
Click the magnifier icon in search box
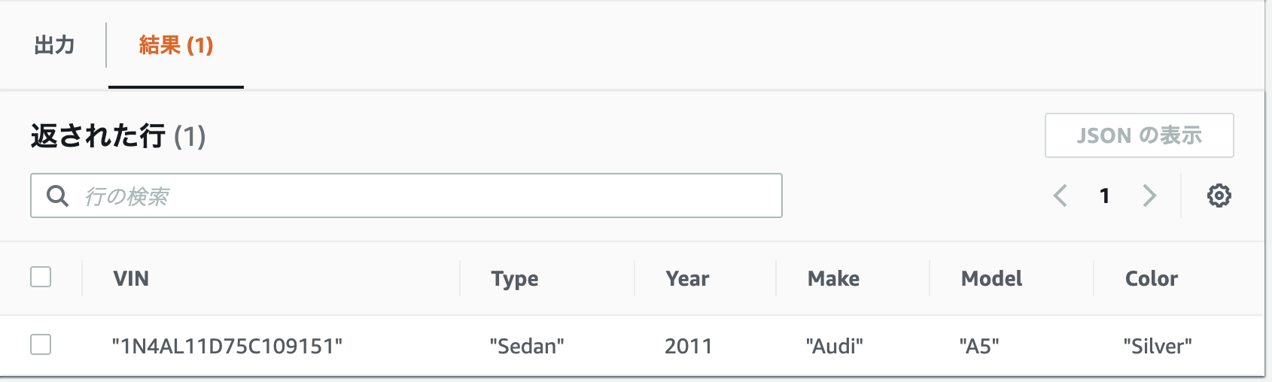pyautogui.click(x=57, y=196)
